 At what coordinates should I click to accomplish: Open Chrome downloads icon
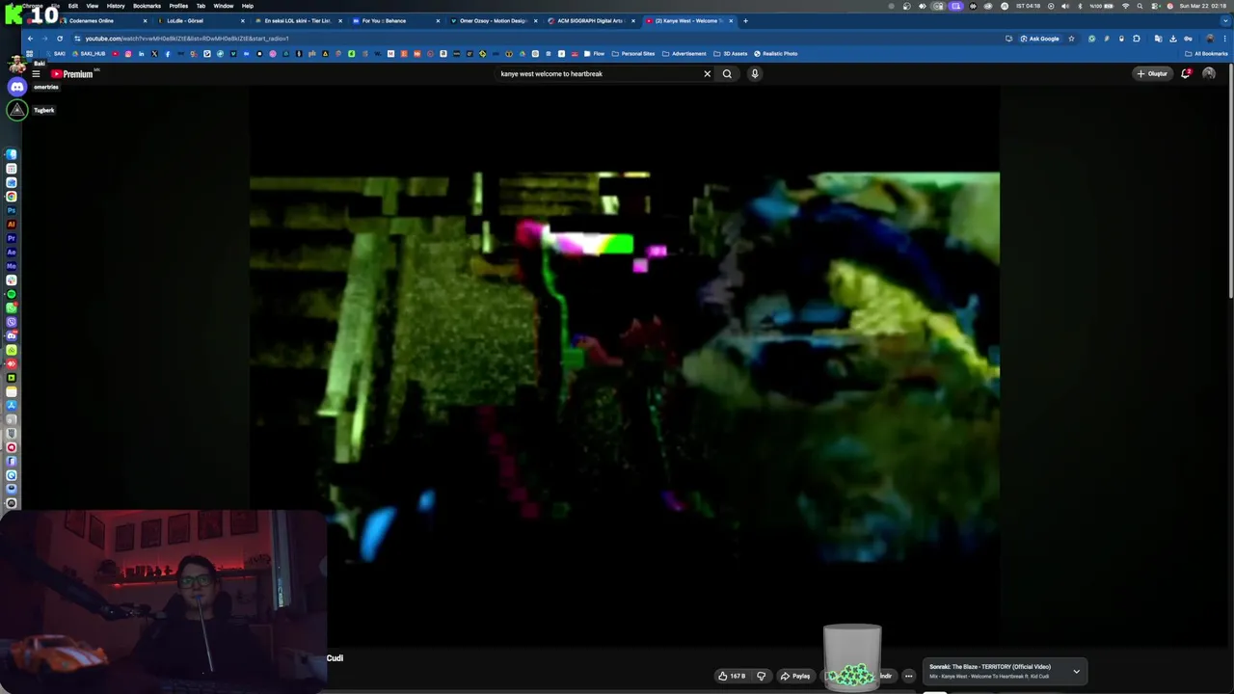(x=1173, y=39)
